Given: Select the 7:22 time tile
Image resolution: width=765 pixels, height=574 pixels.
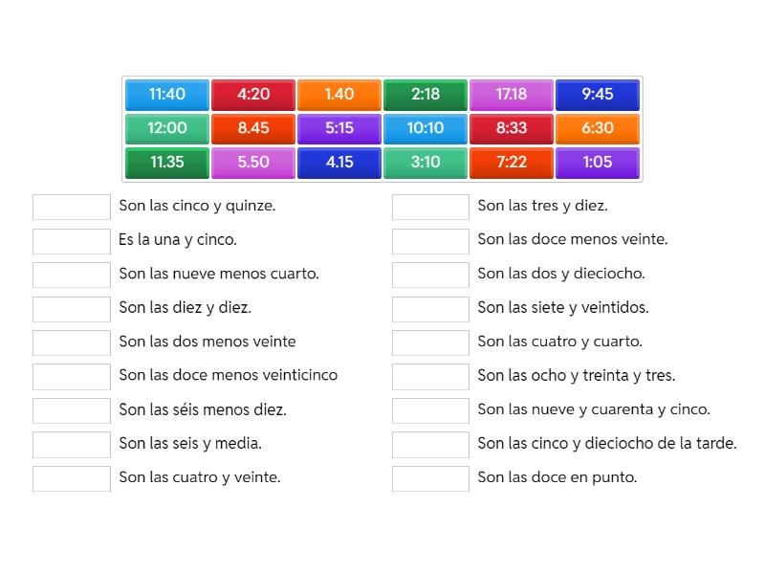Looking at the screenshot, I should tap(512, 163).
